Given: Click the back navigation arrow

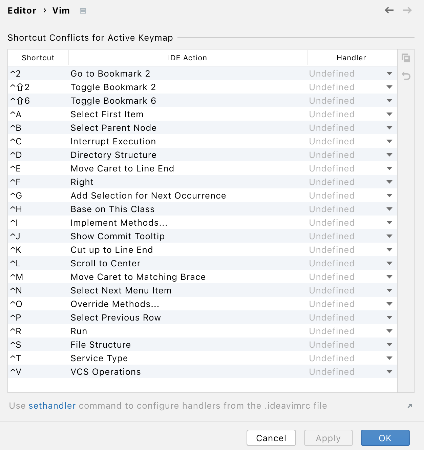Looking at the screenshot, I should [389, 11].
